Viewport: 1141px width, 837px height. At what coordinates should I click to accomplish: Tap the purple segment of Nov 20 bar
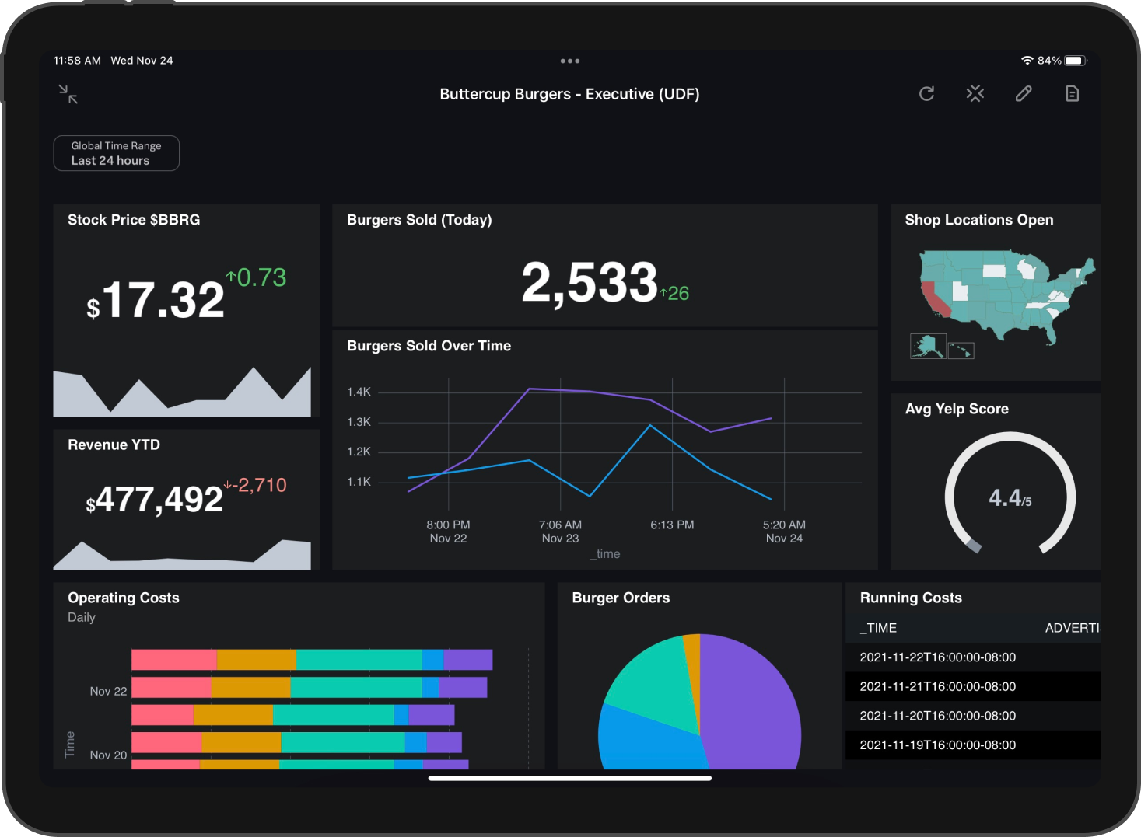coord(444,742)
